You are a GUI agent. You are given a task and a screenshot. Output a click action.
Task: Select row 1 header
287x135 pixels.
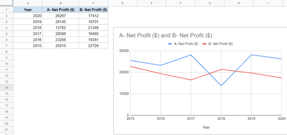coord(7,10)
